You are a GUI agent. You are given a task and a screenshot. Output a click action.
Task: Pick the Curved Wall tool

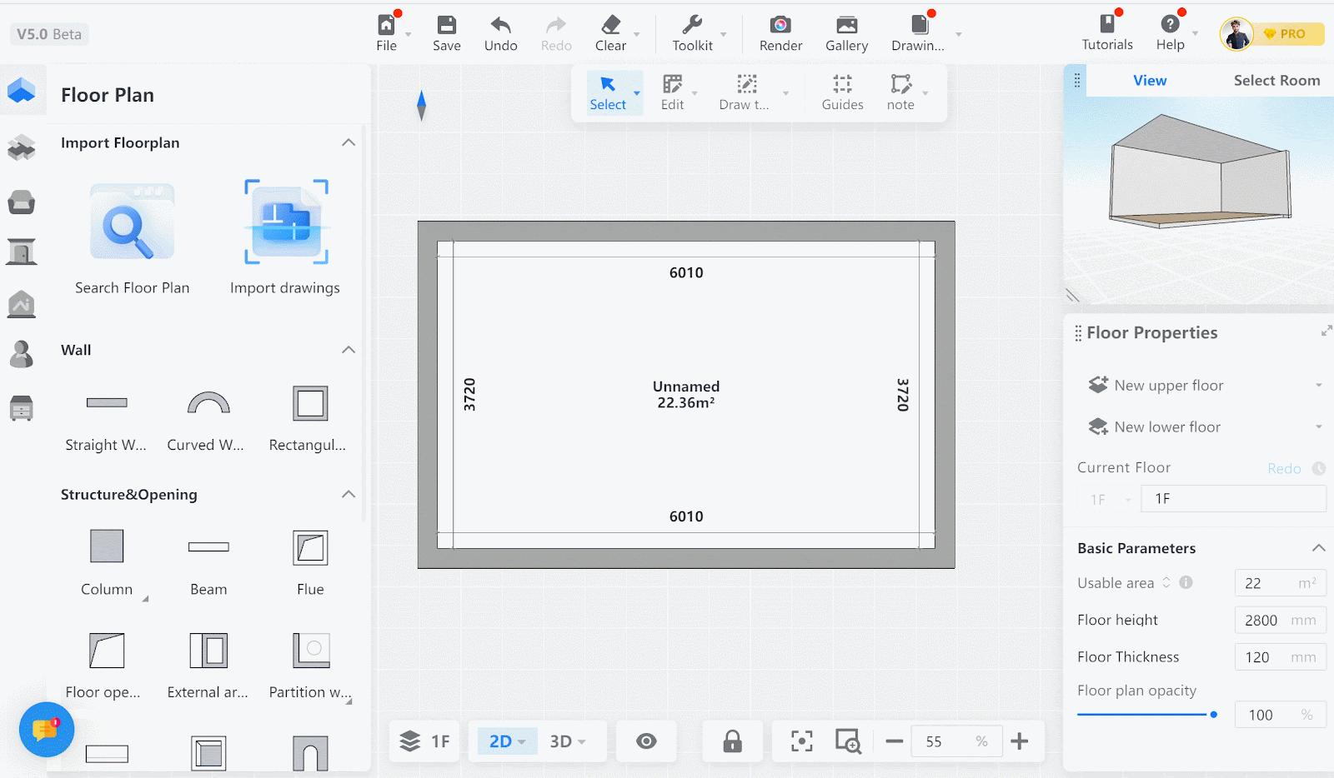[x=208, y=404]
